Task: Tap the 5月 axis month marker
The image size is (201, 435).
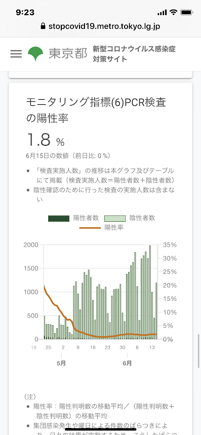Action: [x=61, y=363]
